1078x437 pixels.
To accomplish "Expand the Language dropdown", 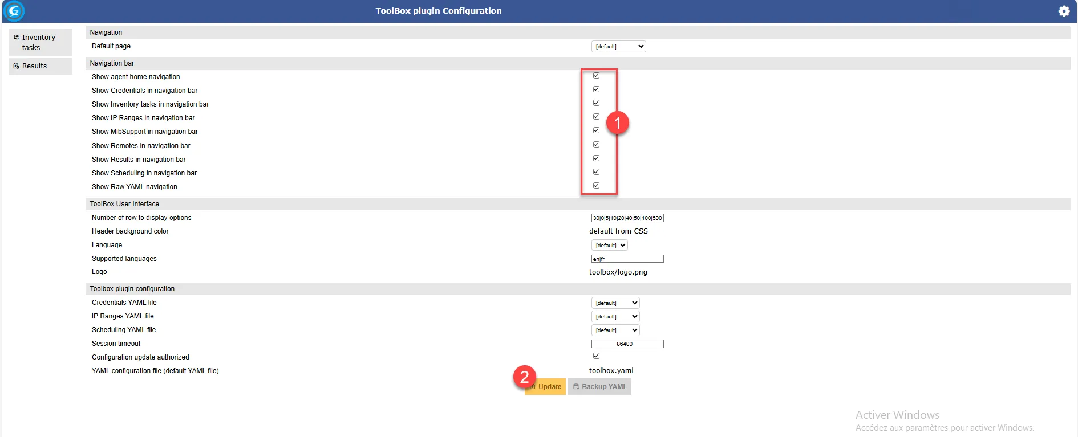I will (x=609, y=246).
